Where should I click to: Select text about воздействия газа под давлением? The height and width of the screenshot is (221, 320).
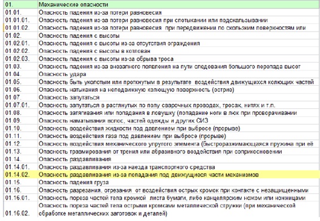(132, 136)
